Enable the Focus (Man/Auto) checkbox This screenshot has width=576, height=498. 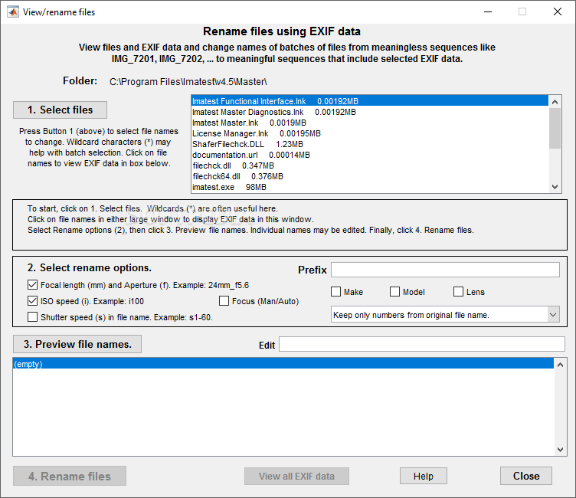coord(224,301)
